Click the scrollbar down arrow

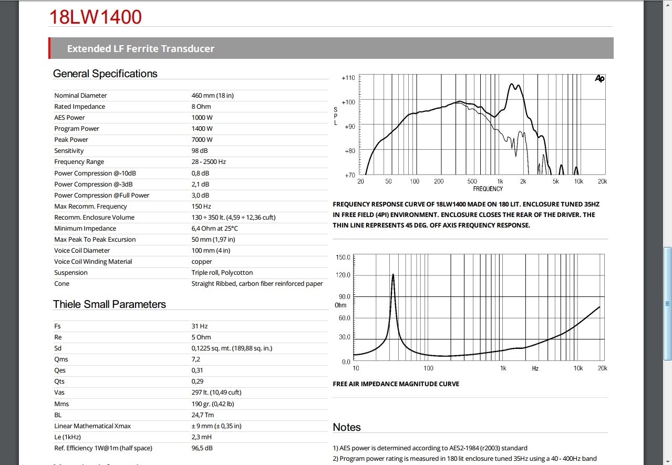pos(667,460)
